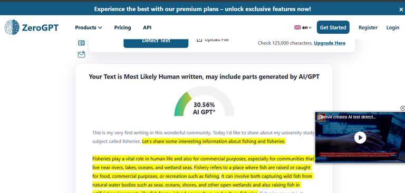Click the Get Started button
Image resolution: width=405 pixels, height=193 pixels.
(x=333, y=27)
